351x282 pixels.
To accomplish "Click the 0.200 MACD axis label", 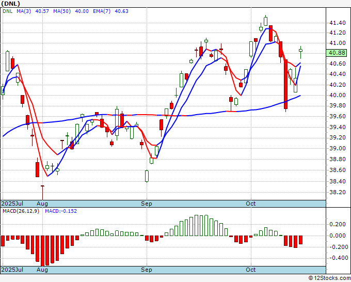I will (337, 225).
